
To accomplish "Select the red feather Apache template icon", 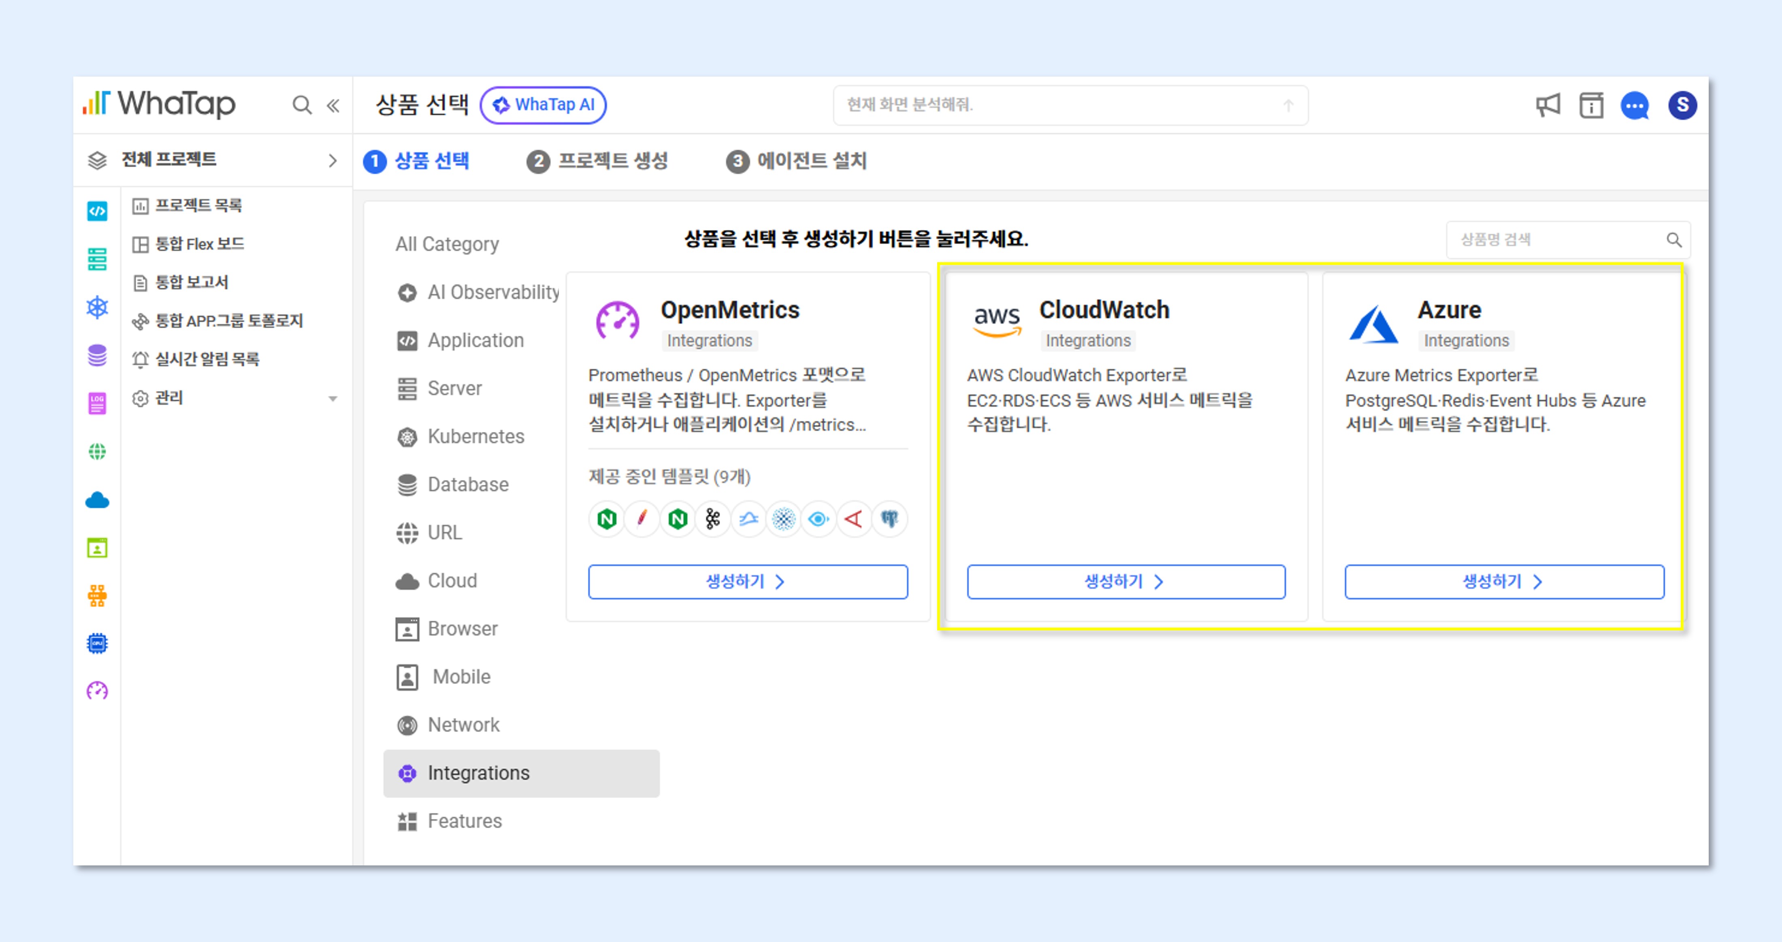I will 642,519.
